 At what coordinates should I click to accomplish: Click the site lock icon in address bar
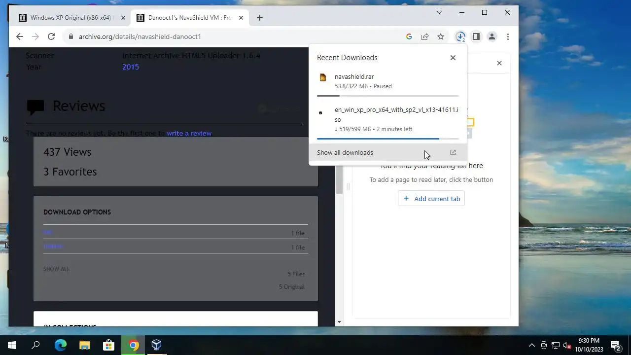(71, 36)
